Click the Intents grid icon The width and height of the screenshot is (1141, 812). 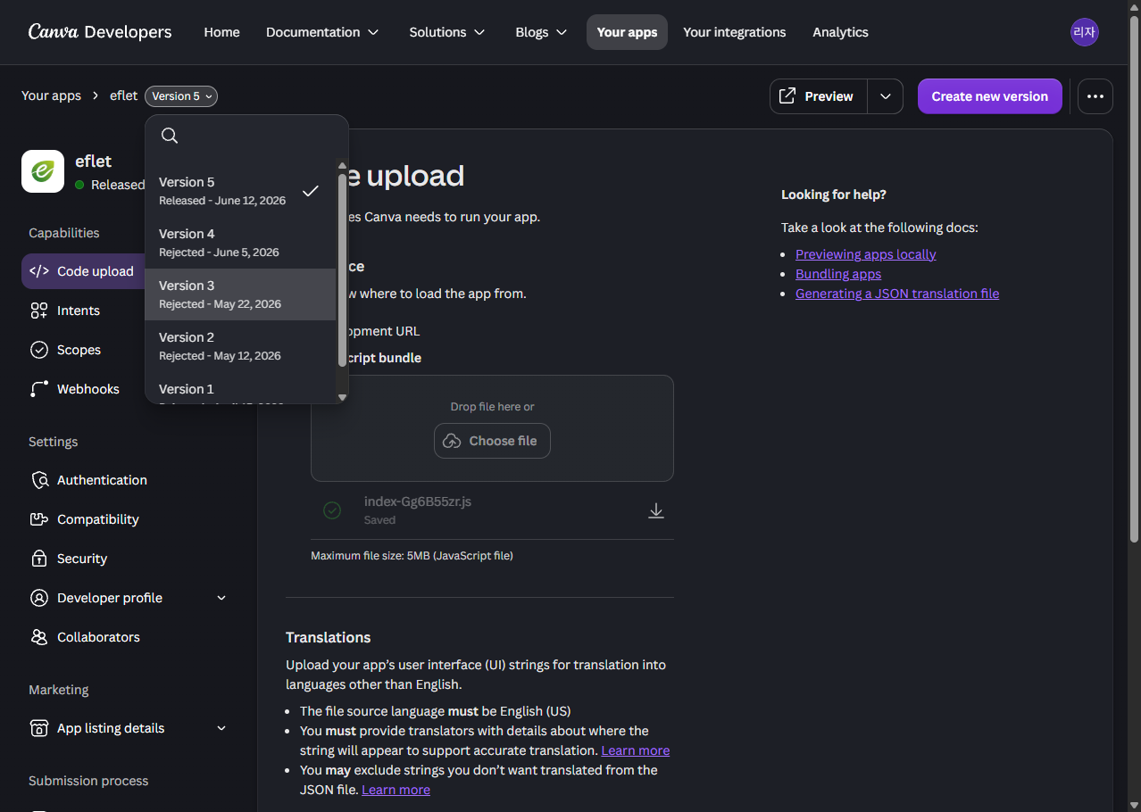pos(39,311)
